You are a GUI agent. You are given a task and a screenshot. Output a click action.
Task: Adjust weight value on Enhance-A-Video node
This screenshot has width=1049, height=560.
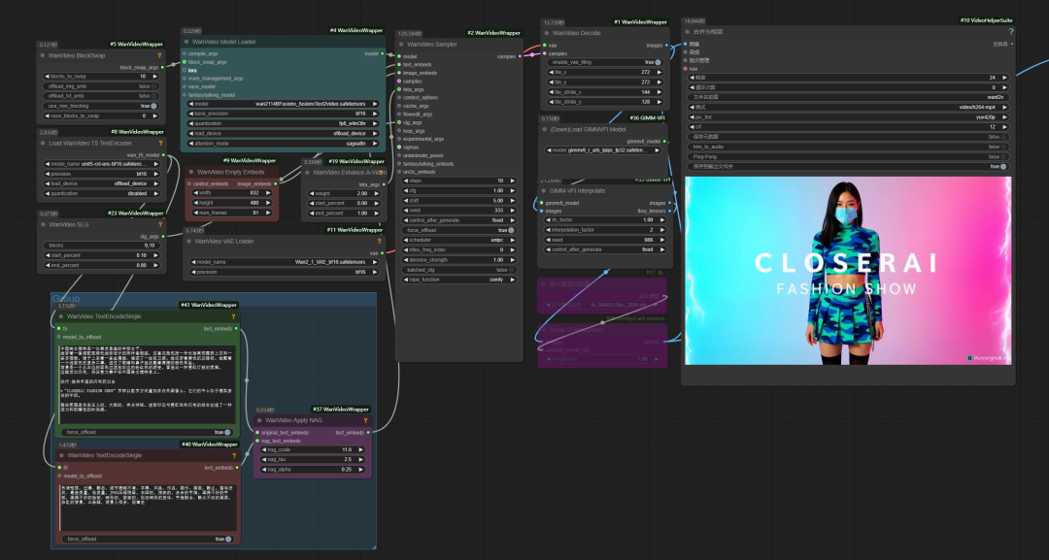pyautogui.click(x=344, y=193)
